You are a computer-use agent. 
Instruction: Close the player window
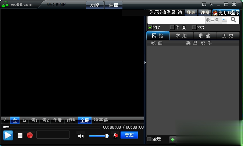[234, 4]
